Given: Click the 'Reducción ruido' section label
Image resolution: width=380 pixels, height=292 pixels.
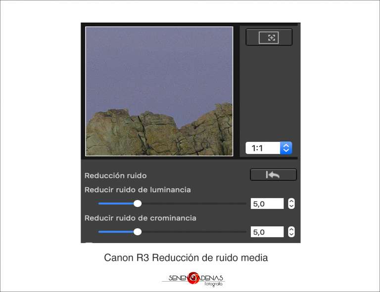Looking at the screenshot, I should [115, 175].
